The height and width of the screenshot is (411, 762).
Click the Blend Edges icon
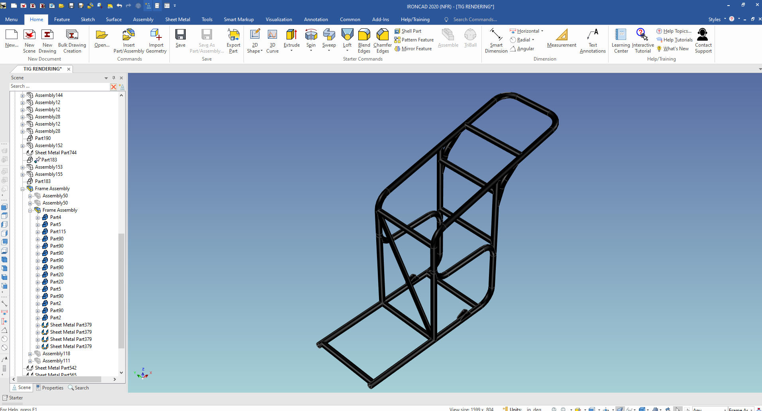coord(364,35)
